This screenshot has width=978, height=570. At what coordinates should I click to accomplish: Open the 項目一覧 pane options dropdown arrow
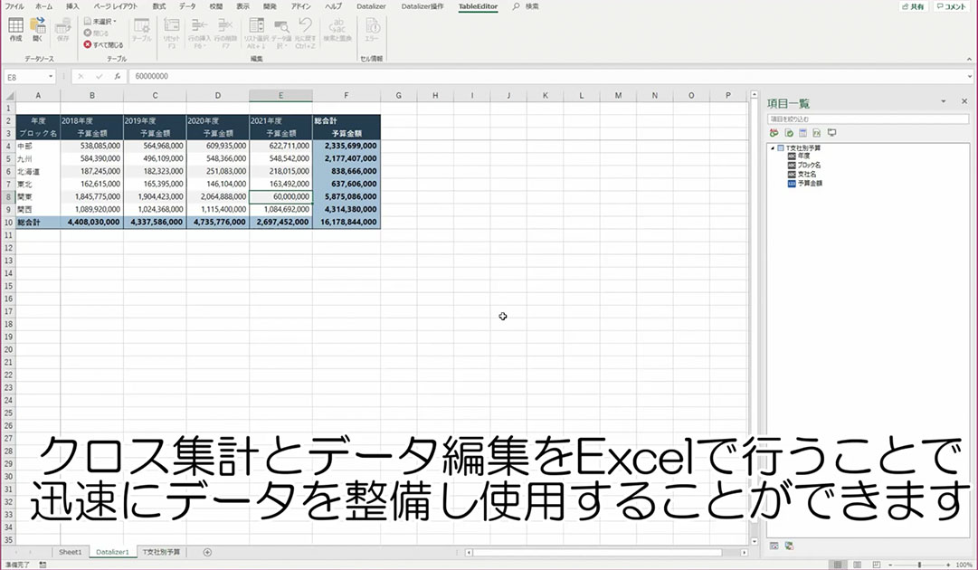click(x=942, y=102)
